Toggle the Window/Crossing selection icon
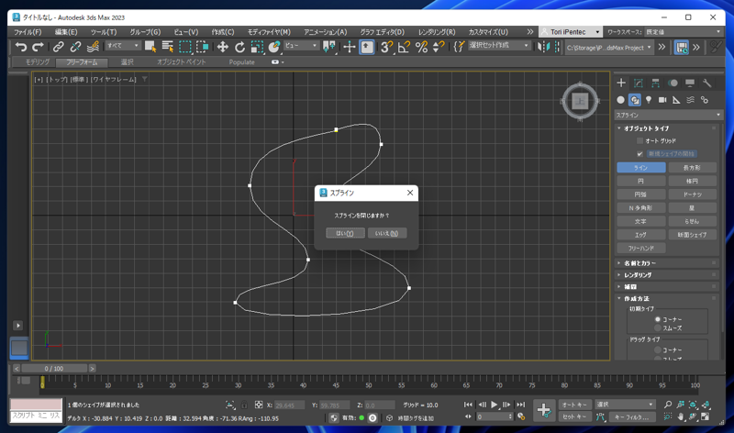Viewport: 734px width, 433px height. click(x=202, y=47)
